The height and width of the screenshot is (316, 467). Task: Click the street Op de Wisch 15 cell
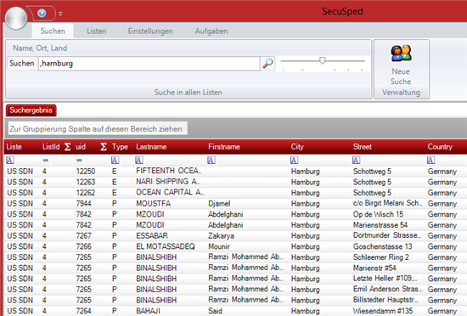(x=378, y=214)
